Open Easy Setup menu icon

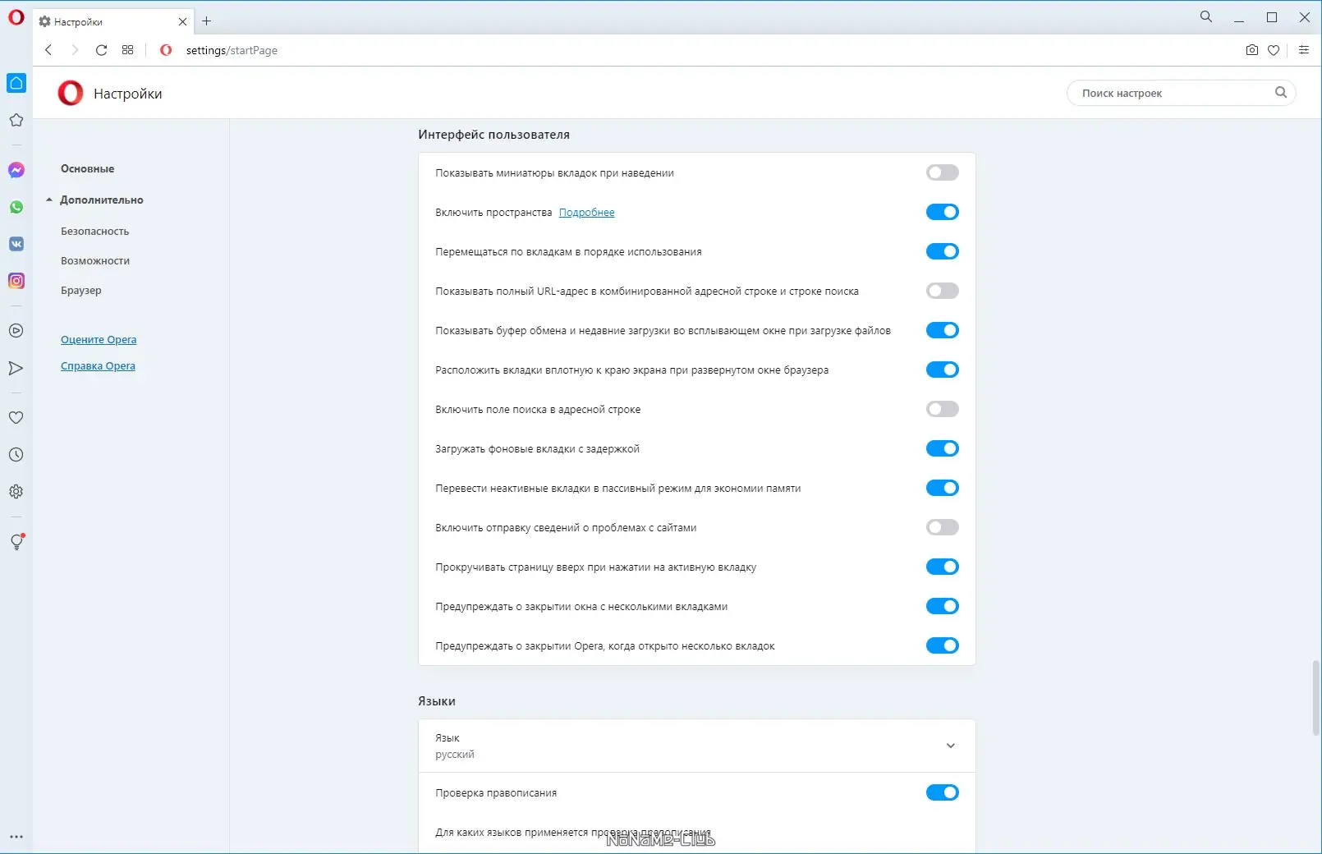1303,50
